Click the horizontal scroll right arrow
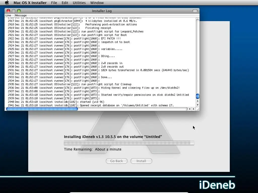 [x=194, y=109]
